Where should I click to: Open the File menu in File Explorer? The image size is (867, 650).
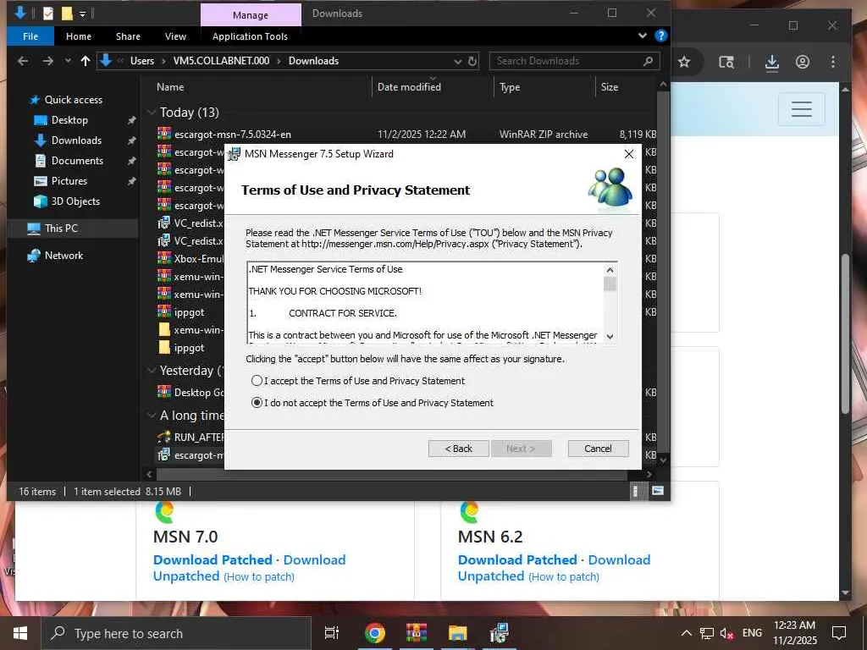30,36
